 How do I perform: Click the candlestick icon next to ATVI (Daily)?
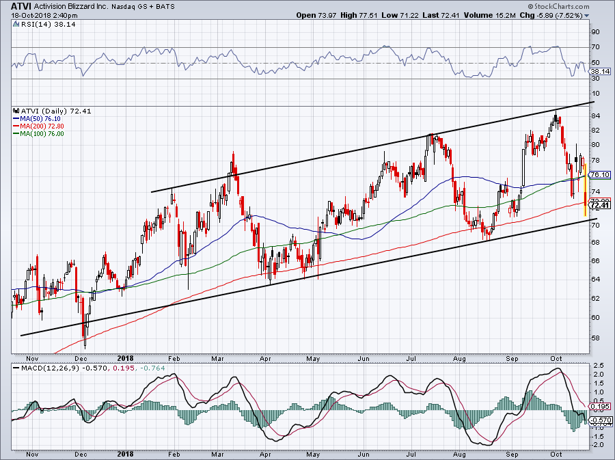(x=16, y=111)
